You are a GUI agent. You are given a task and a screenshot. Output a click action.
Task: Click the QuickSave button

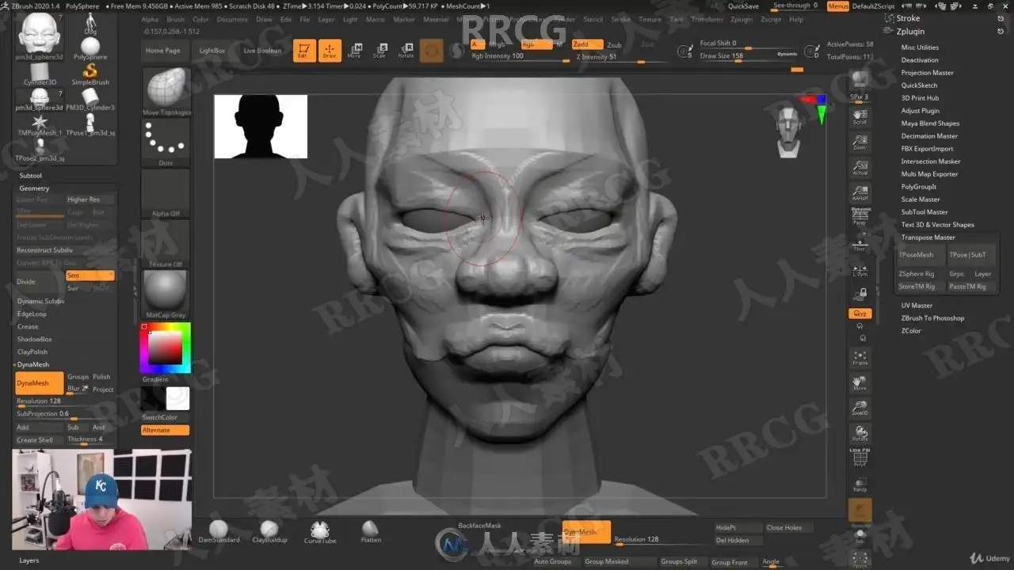coord(743,6)
